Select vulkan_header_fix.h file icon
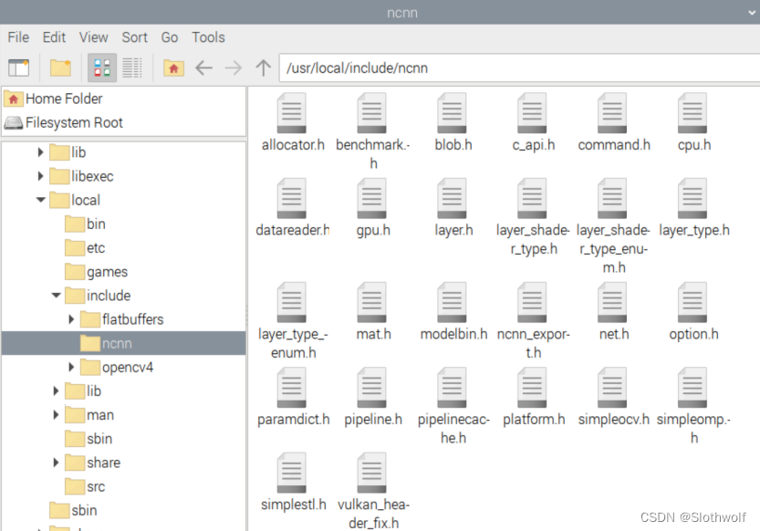The width and height of the screenshot is (760, 531). [371, 473]
